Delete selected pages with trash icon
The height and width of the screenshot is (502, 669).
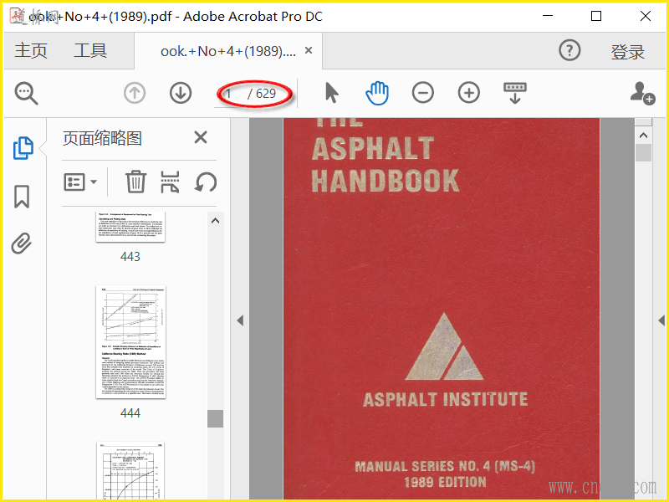[135, 182]
